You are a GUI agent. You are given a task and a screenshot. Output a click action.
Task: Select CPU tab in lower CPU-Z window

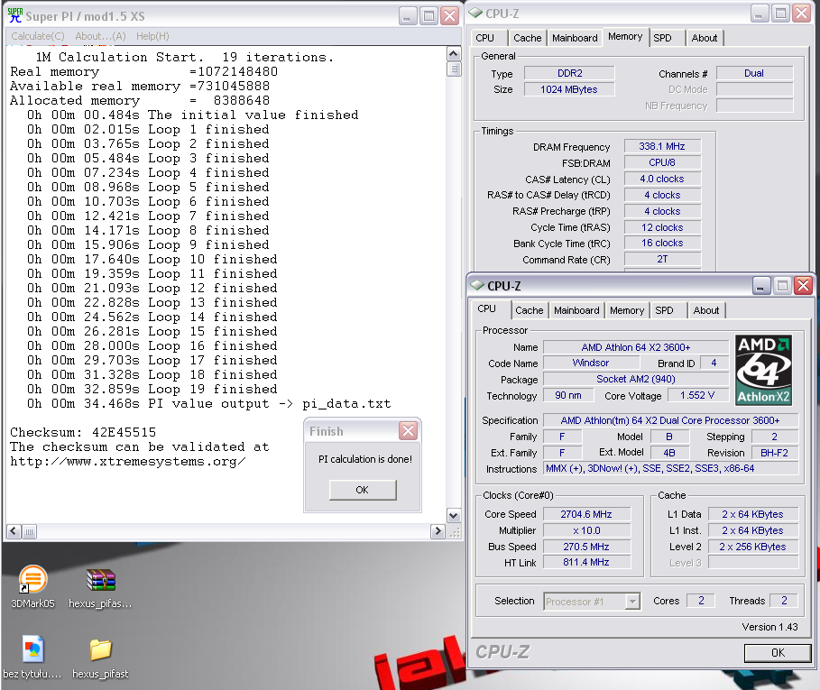(486, 309)
